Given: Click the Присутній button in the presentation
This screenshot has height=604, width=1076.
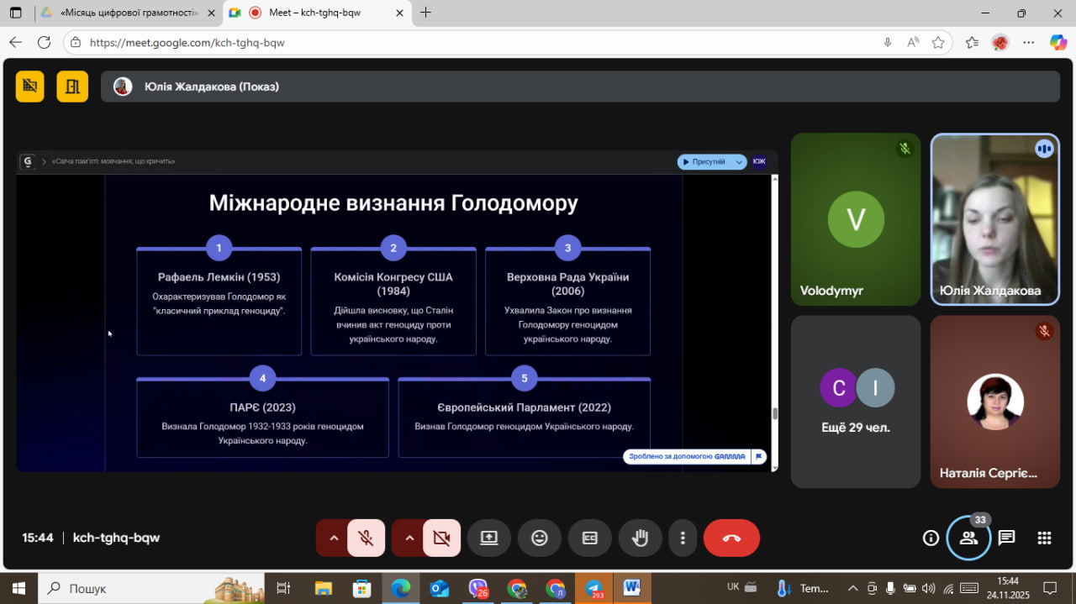Looking at the screenshot, I should tap(710, 161).
